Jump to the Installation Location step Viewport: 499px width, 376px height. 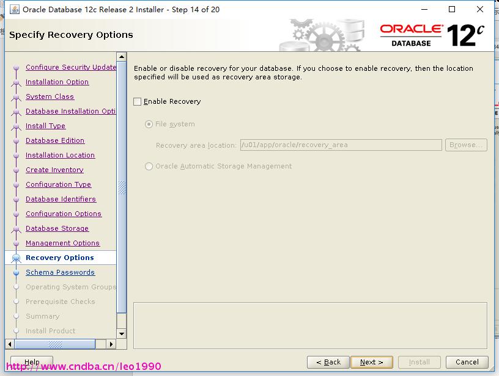click(60, 155)
